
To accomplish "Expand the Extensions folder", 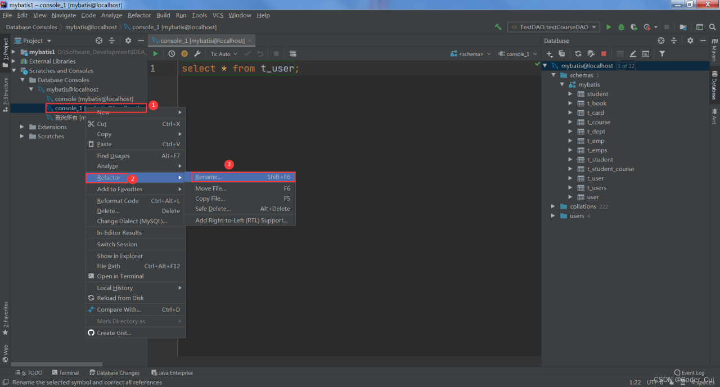I will (22, 127).
